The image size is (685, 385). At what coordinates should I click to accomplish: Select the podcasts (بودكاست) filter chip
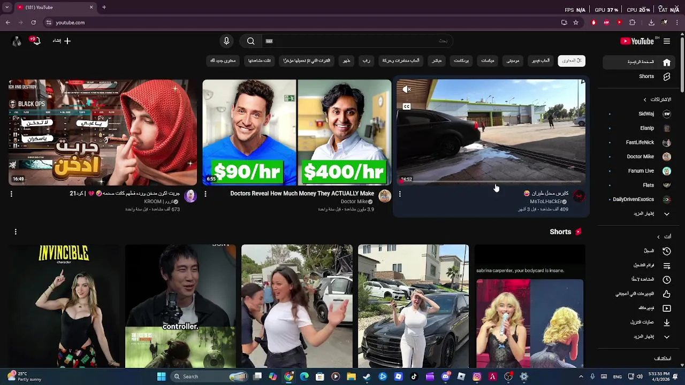(461, 61)
